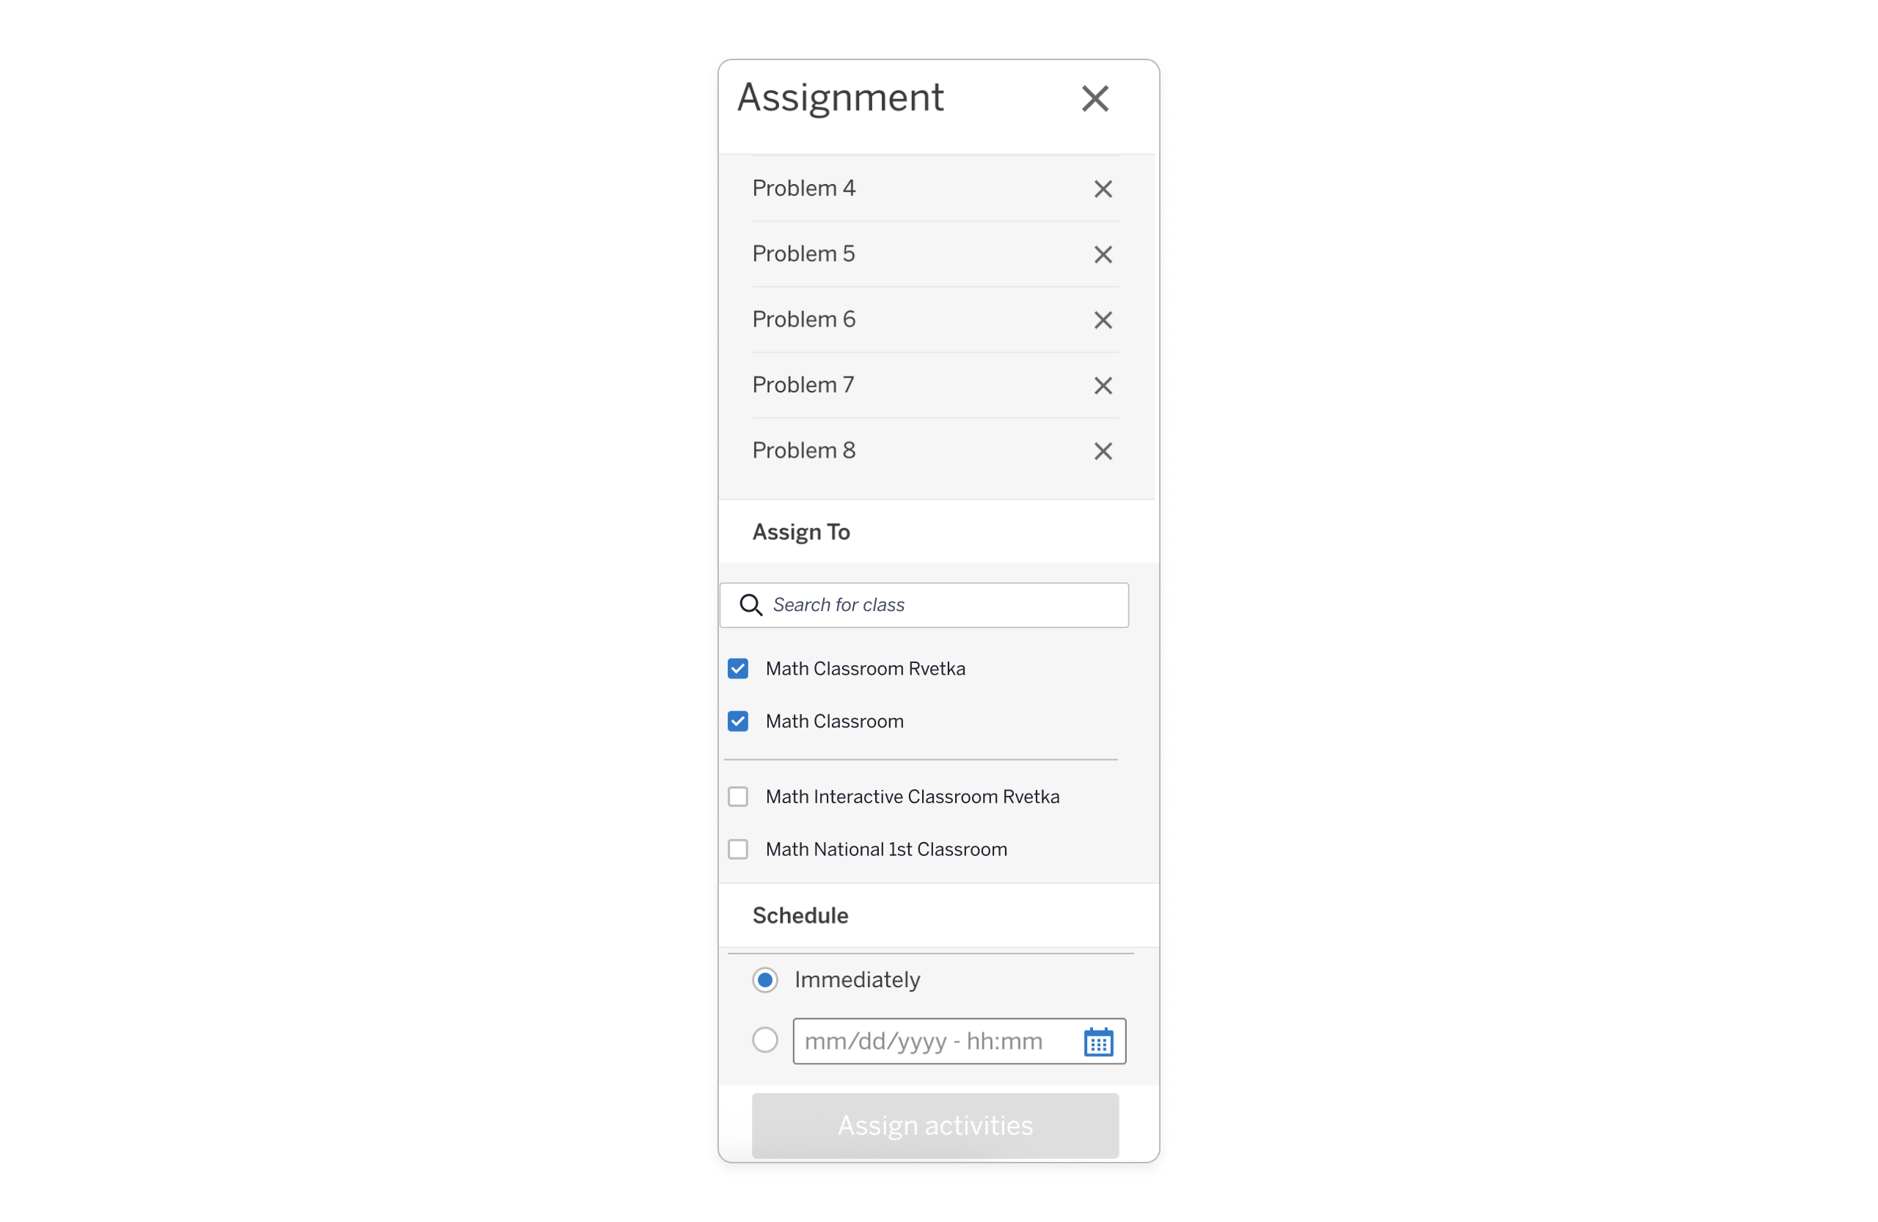Image resolution: width=1878 pixels, height=1222 pixels.
Task: Focus the Search for class field
Action: [924, 605]
